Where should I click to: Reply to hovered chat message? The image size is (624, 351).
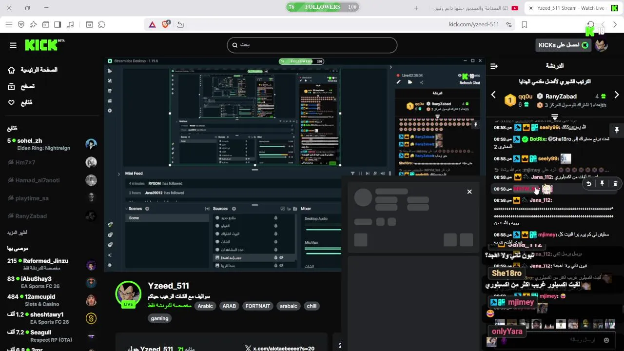tap(589, 184)
